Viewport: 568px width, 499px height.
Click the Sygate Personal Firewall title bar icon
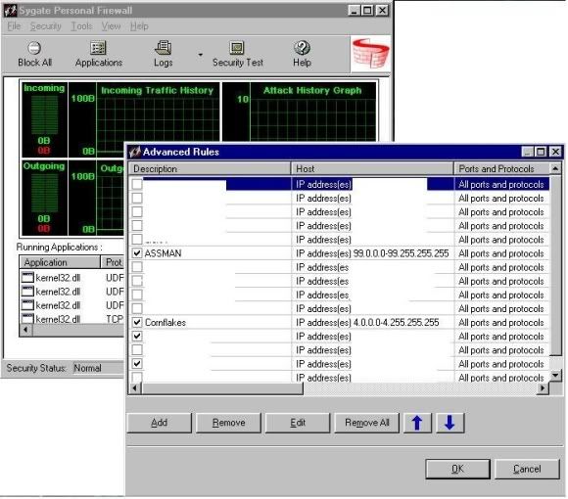10,11
